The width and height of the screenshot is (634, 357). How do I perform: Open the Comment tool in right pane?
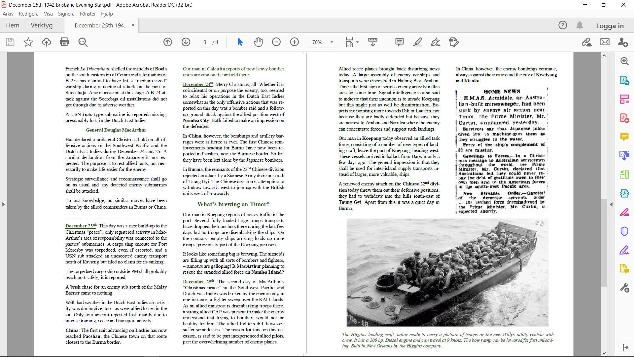point(624,137)
